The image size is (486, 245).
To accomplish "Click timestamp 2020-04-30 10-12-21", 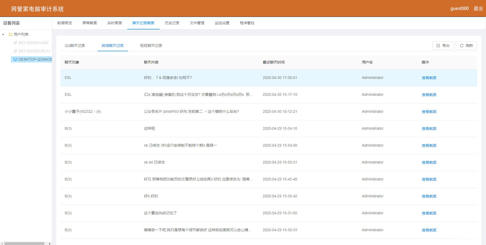I will click(280, 111).
